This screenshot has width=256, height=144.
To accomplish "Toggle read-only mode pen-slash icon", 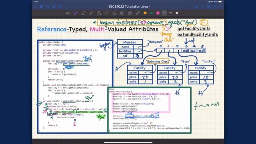I will click(x=215, y=6).
